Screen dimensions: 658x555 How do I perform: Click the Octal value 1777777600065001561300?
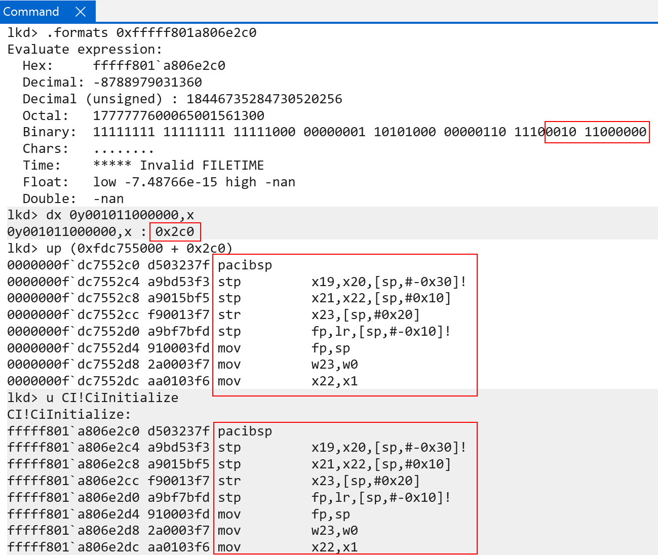pyautogui.click(x=178, y=116)
